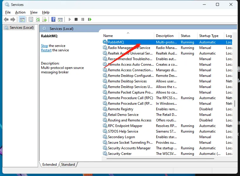Click gear icon for Retail Demo Service
240x176 pixels.
pos(105,114)
